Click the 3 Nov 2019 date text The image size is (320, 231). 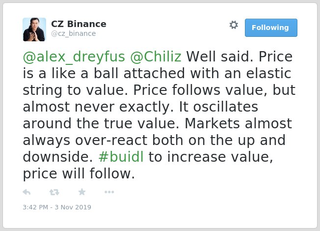[73, 207]
